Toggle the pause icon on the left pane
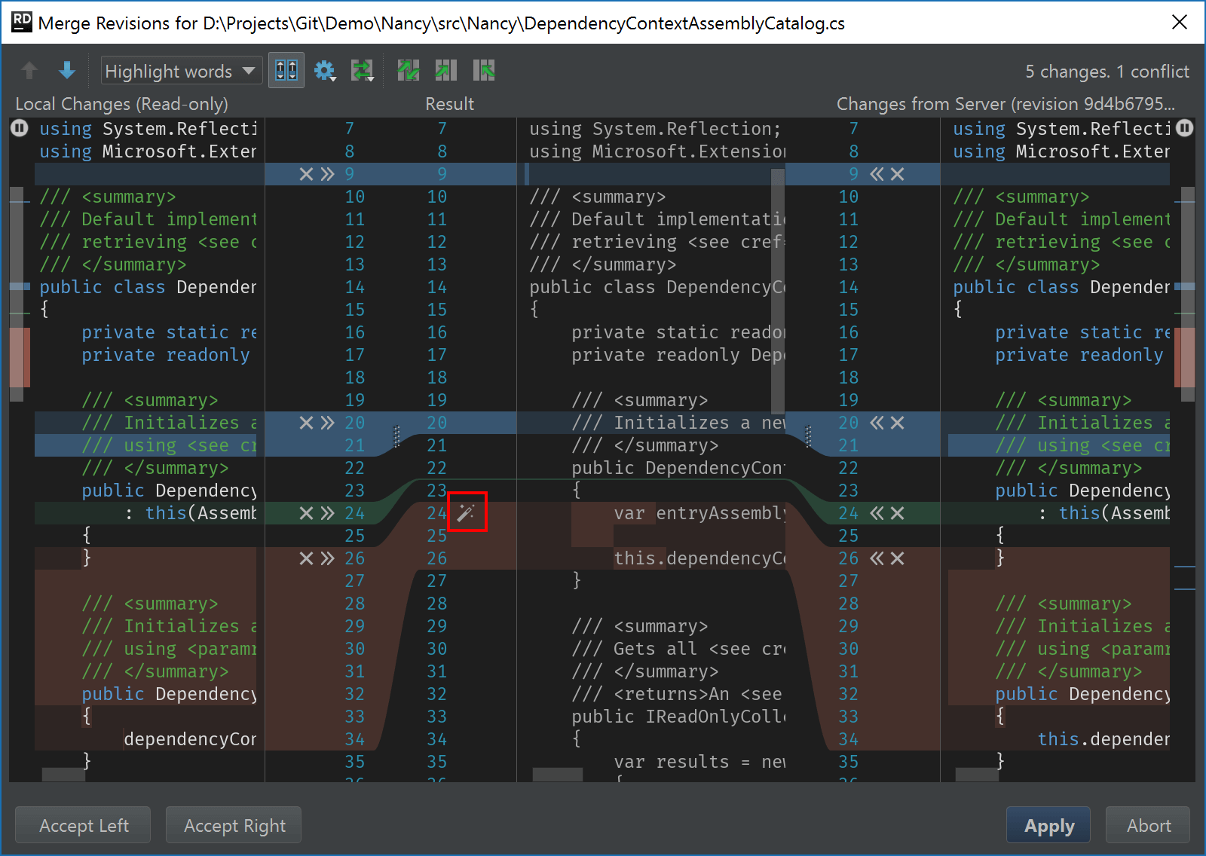This screenshot has width=1206, height=856. [x=19, y=128]
